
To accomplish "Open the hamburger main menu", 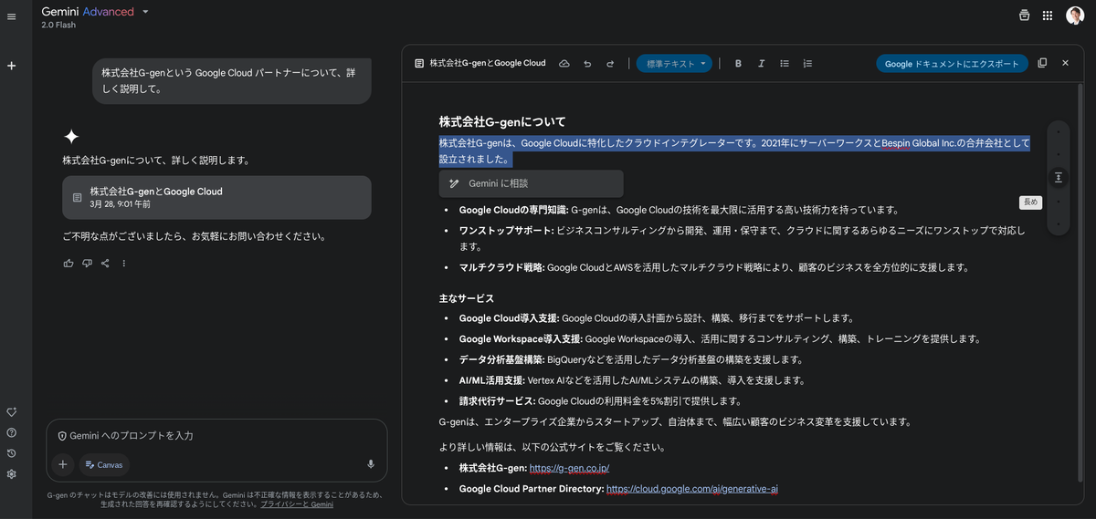I will [x=11, y=16].
